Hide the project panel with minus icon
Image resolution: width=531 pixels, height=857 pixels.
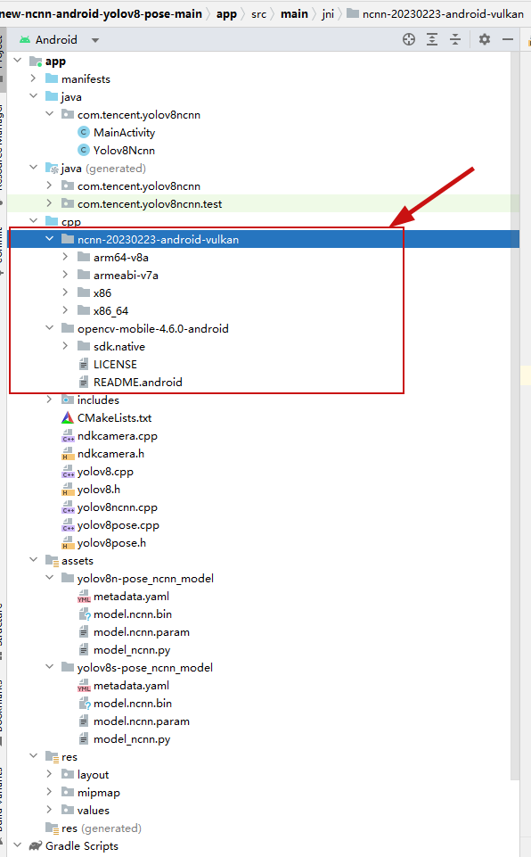[508, 39]
